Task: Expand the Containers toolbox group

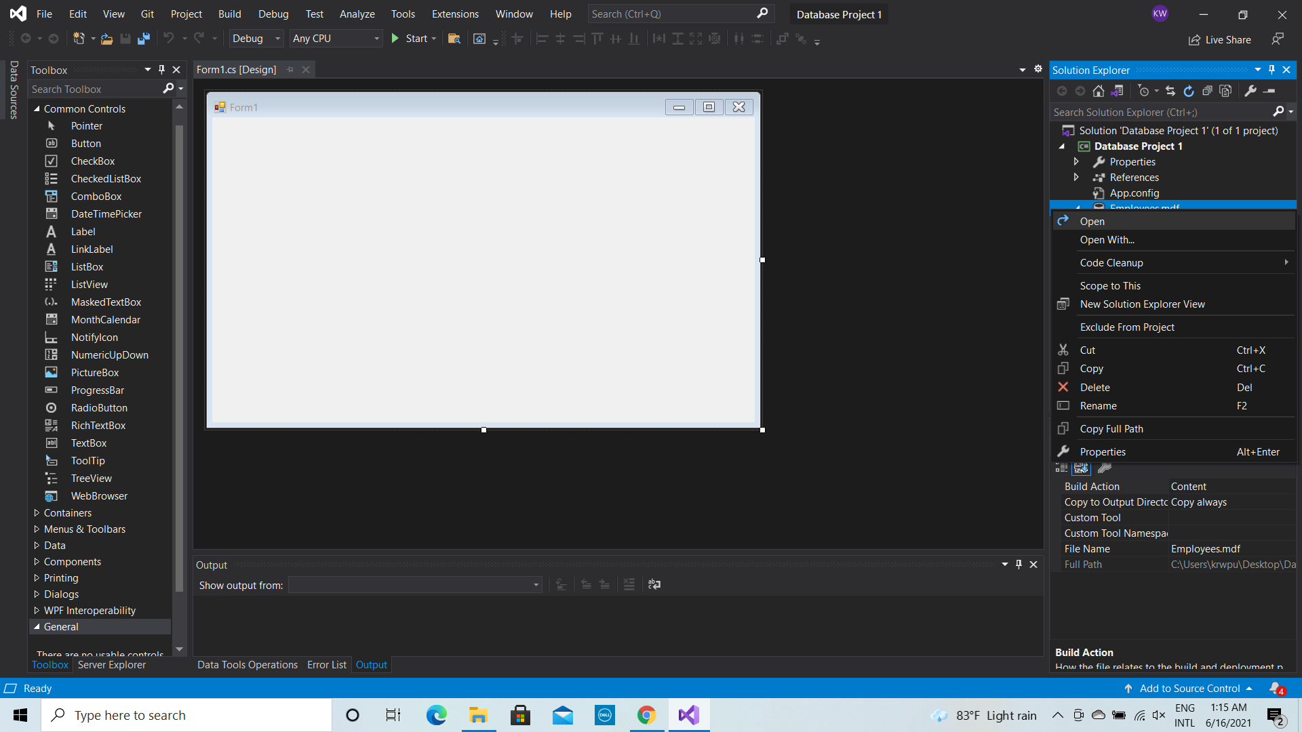Action: 37,513
